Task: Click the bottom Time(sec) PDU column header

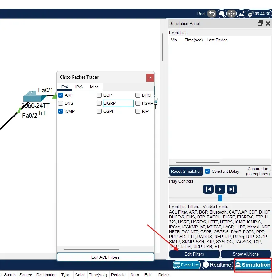Action: [x=98, y=275]
